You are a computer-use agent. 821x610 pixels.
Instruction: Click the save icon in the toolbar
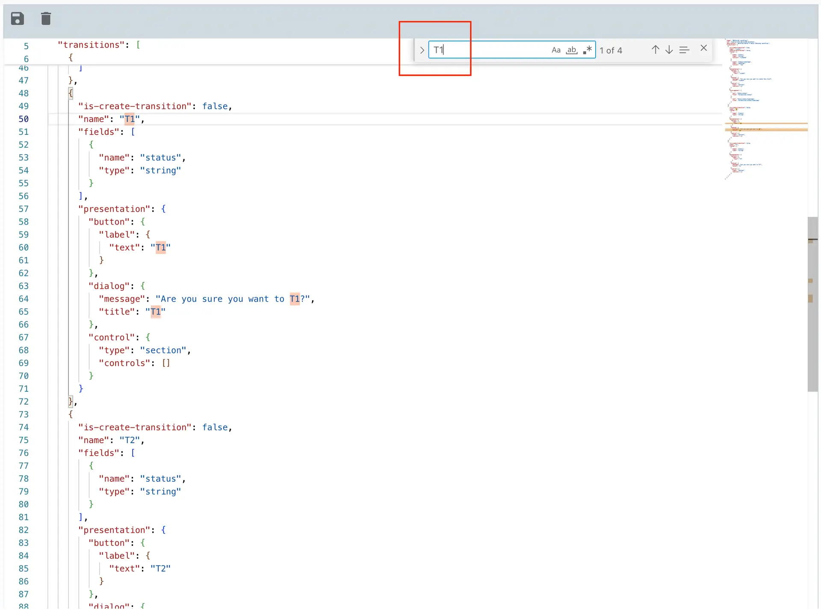(x=17, y=19)
